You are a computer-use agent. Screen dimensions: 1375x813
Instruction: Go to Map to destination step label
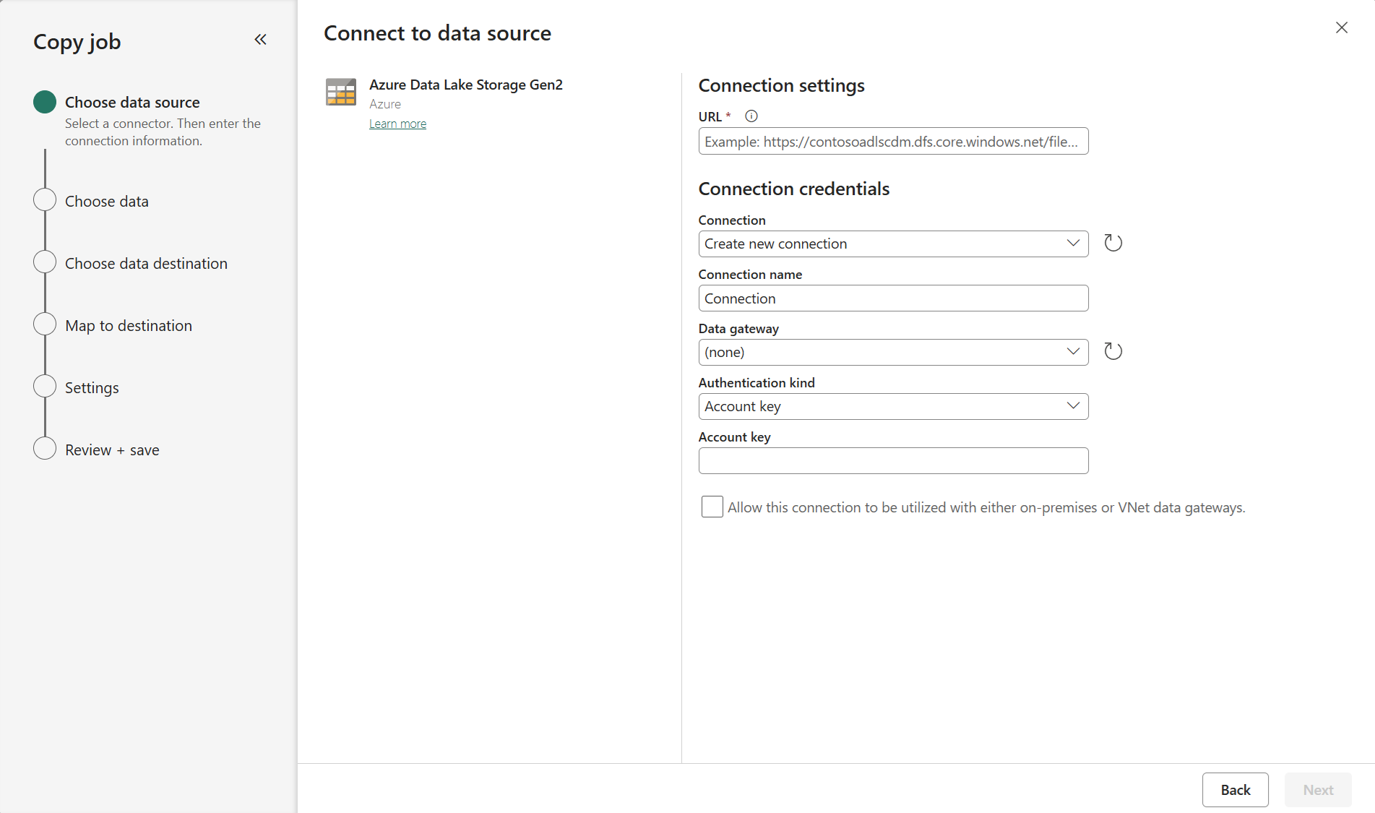pos(129,326)
